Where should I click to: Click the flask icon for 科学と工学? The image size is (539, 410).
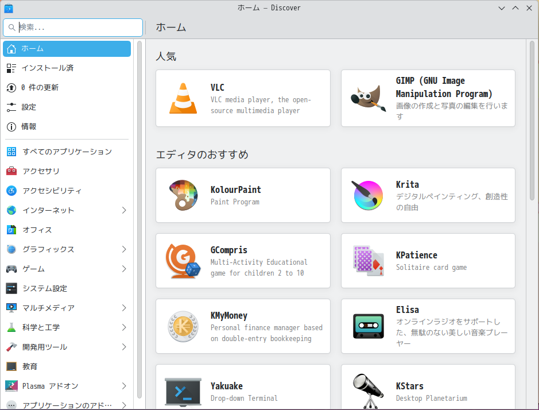[x=11, y=327]
